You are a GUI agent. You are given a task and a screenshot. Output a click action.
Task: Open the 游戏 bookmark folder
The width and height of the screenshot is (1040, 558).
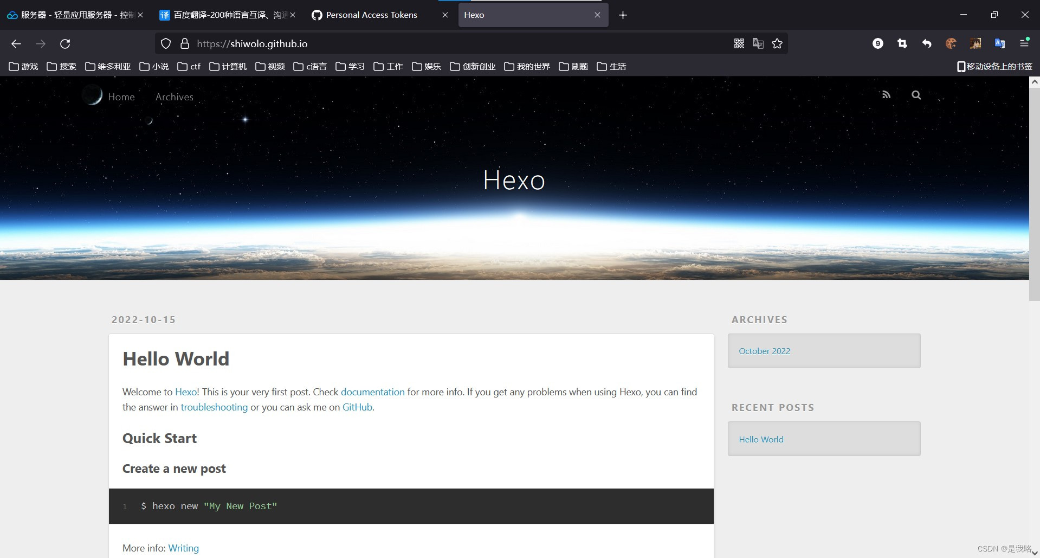tap(23, 67)
